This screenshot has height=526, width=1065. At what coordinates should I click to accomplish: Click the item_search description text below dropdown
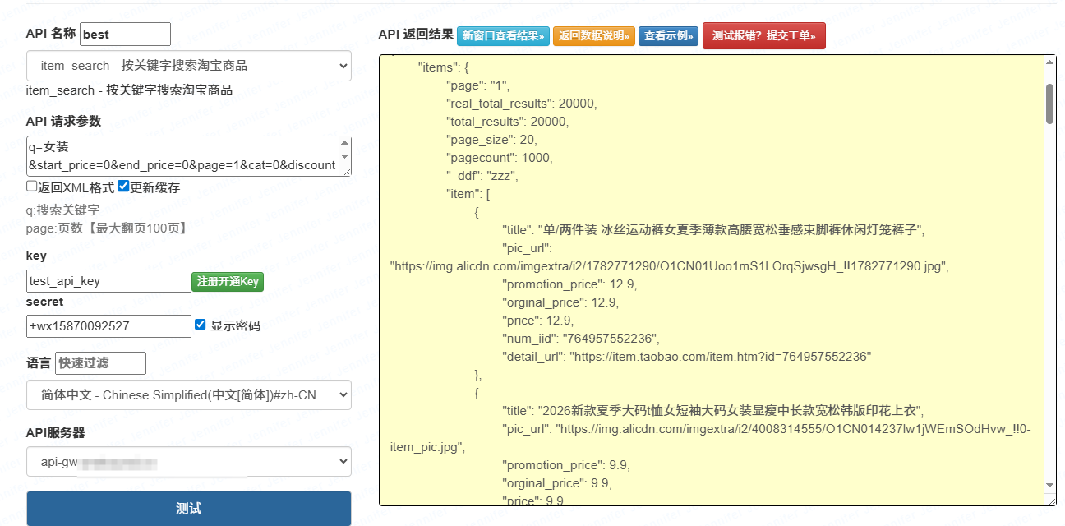click(x=129, y=90)
